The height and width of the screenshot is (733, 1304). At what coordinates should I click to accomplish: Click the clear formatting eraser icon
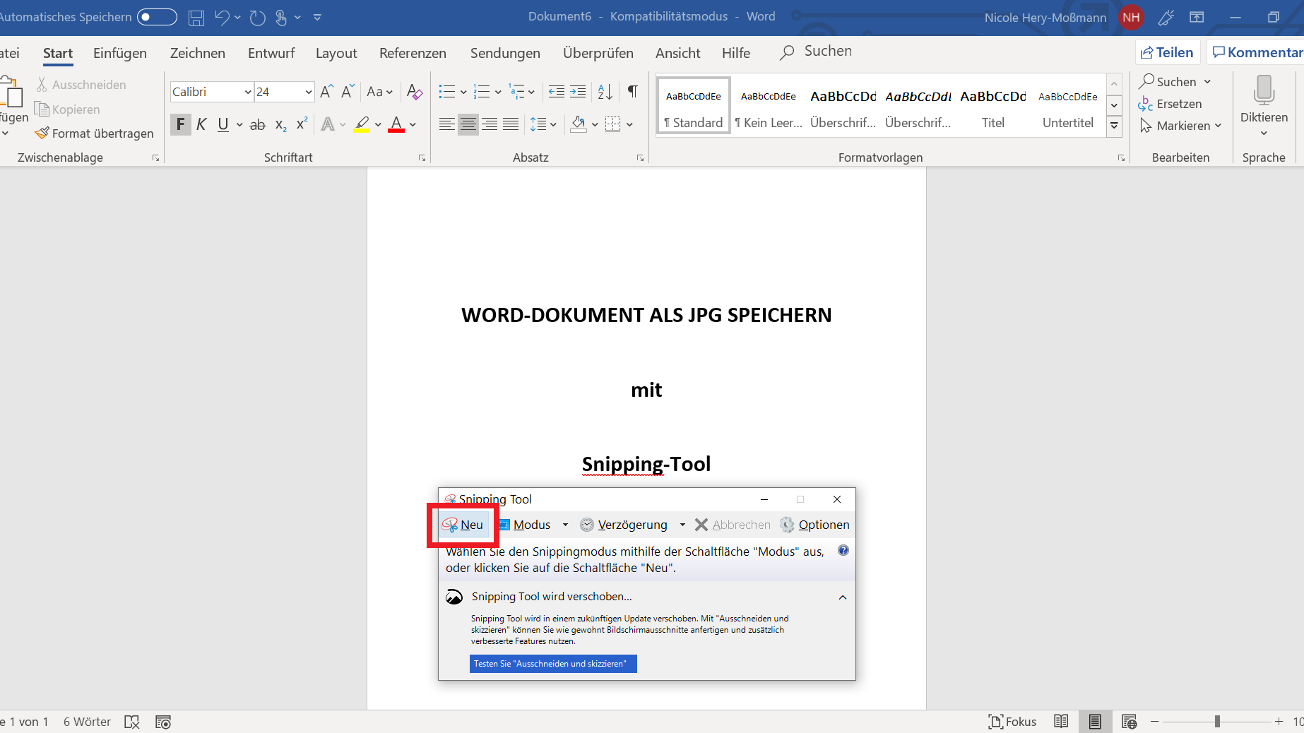pos(415,92)
